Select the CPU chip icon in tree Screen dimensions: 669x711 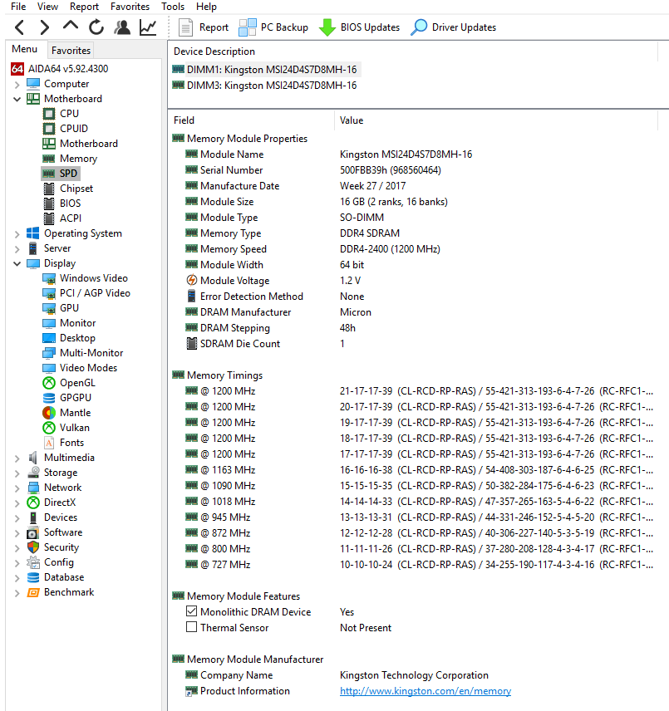coord(49,114)
